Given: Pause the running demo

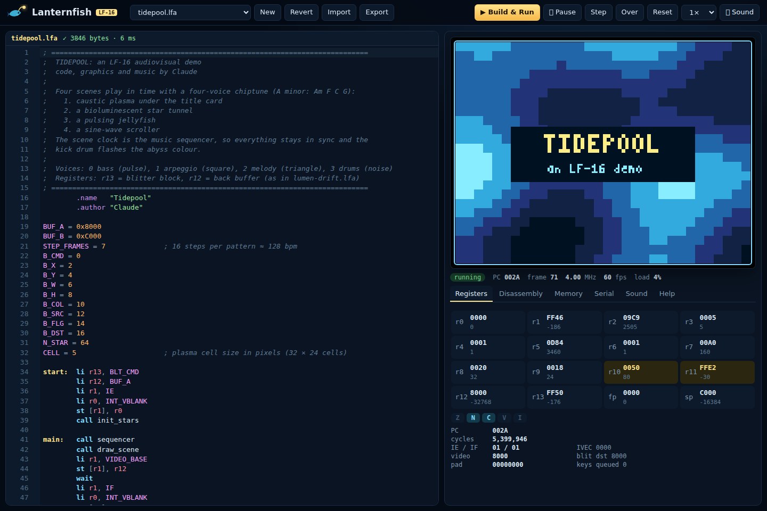Looking at the screenshot, I should coord(562,12).
